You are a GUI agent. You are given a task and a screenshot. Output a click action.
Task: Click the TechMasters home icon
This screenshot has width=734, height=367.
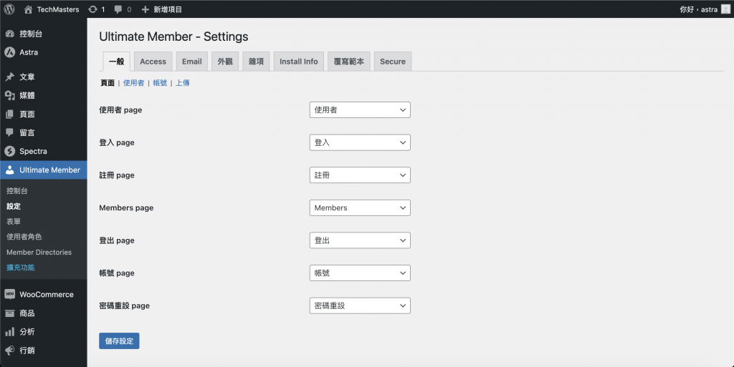(x=28, y=9)
